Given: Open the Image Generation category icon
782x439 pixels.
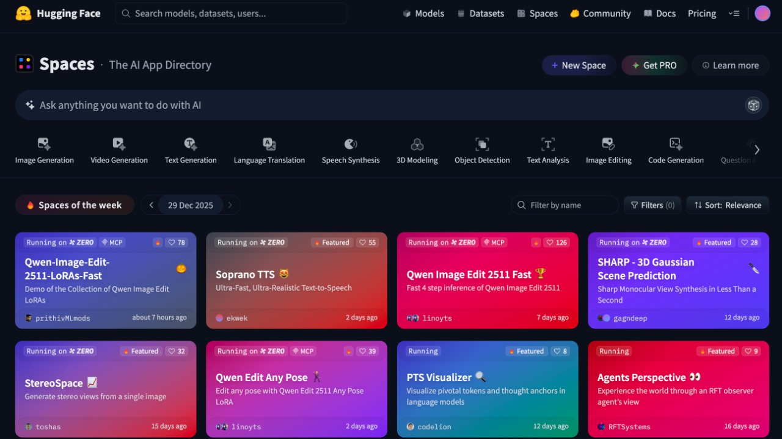Looking at the screenshot, I should pos(44,144).
